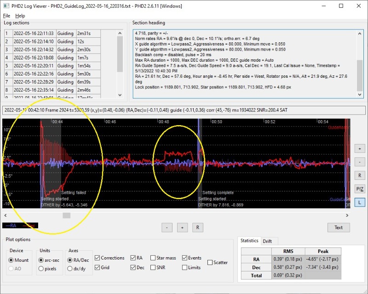368x294 pixels.
Task: Click the P/Z pan-zoom button
Action: [360, 189]
